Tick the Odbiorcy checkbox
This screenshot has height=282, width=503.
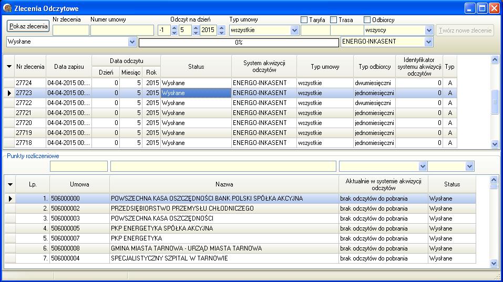coord(367,20)
